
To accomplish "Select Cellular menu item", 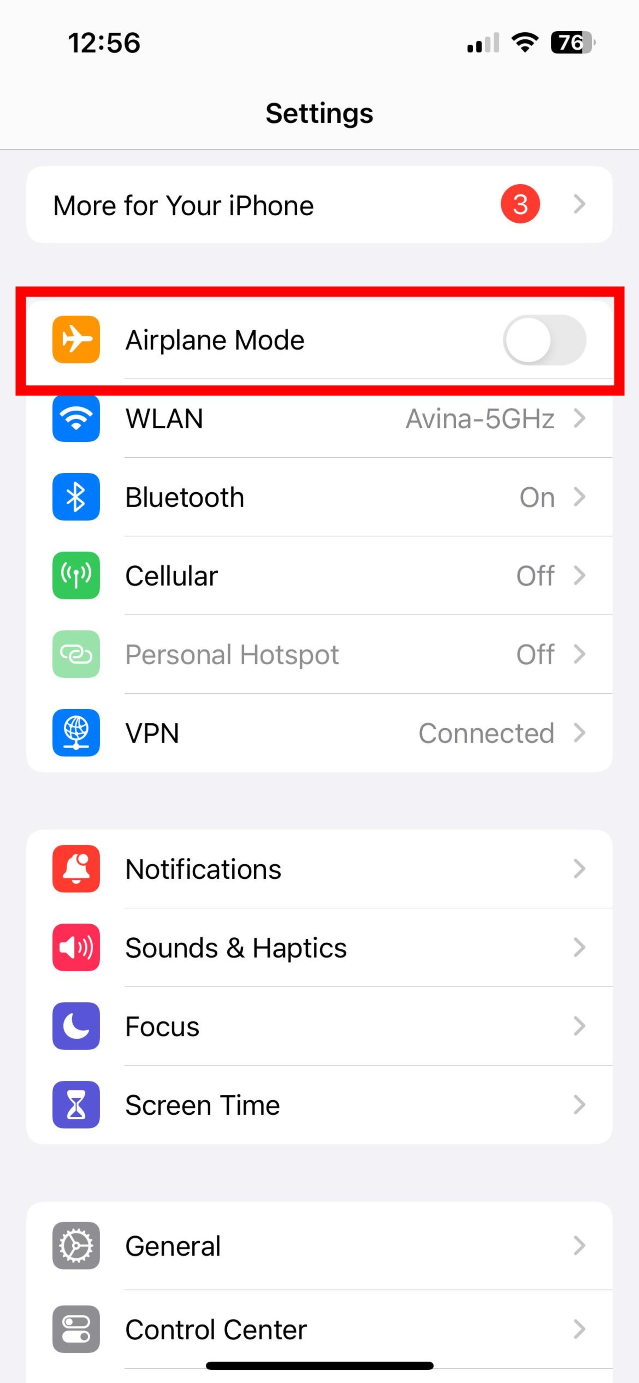I will pyautogui.click(x=319, y=575).
